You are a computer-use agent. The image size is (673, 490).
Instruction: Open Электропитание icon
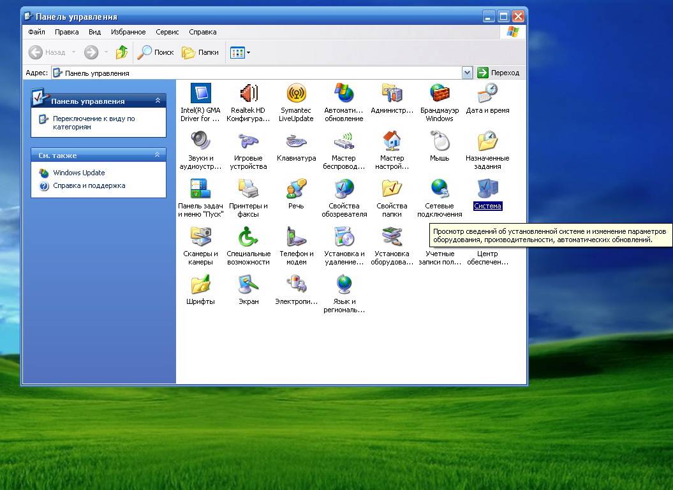click(x=296, y=284)
